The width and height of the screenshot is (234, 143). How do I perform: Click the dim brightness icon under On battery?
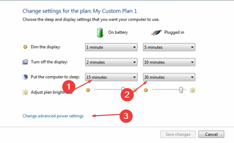88,90
